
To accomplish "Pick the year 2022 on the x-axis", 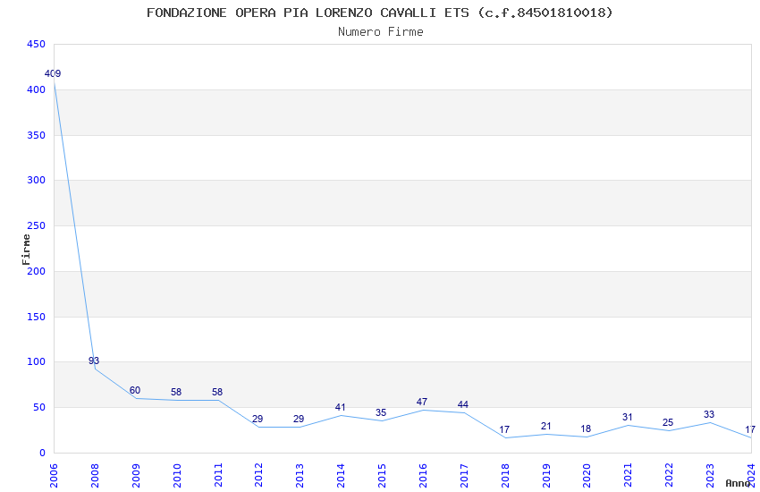I will 669,475.
